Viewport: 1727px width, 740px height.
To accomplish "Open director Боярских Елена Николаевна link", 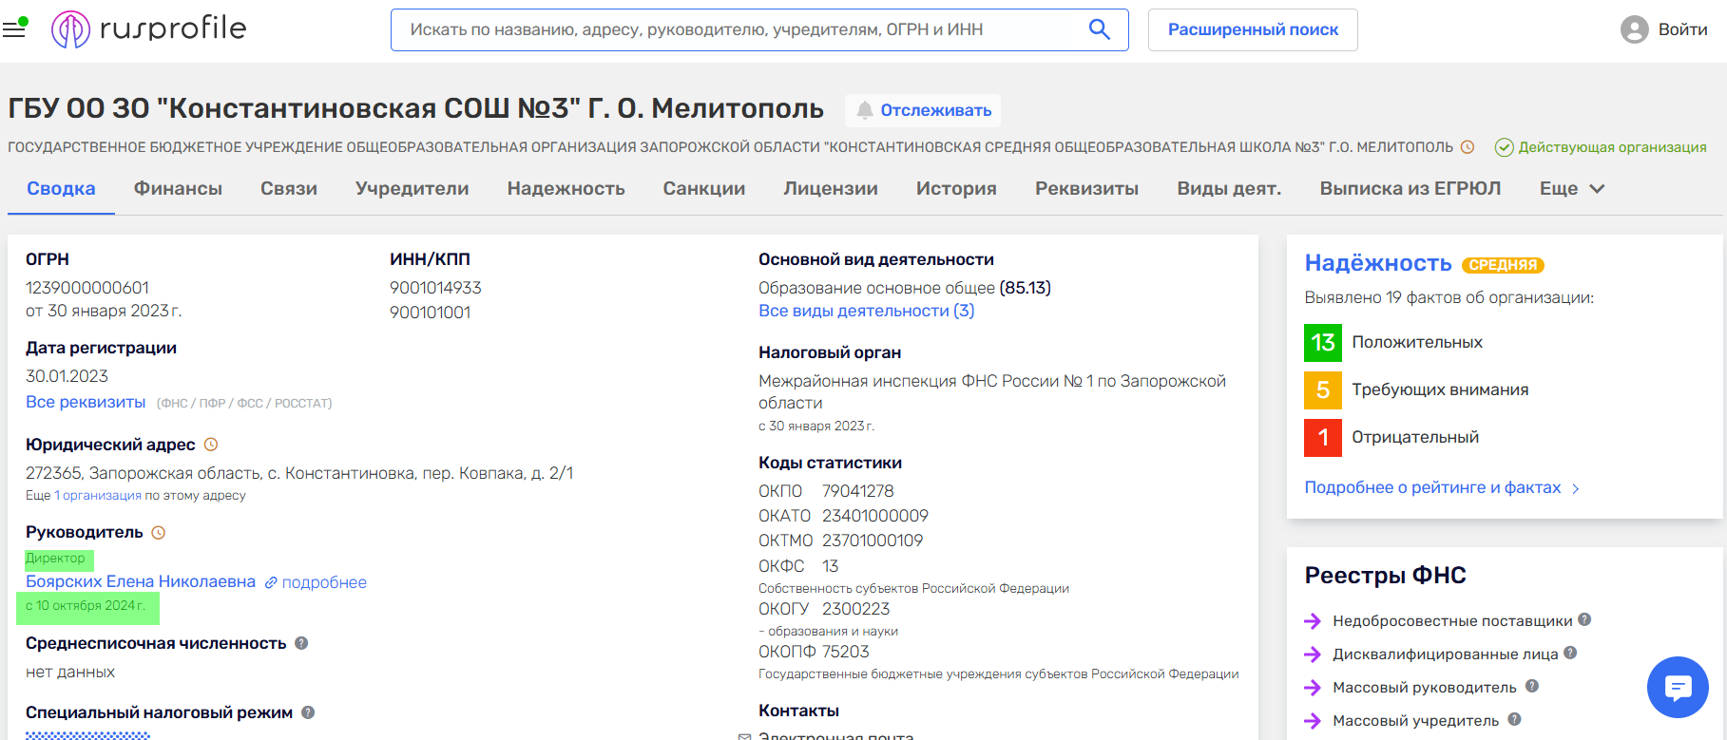I will pos(141,581).
